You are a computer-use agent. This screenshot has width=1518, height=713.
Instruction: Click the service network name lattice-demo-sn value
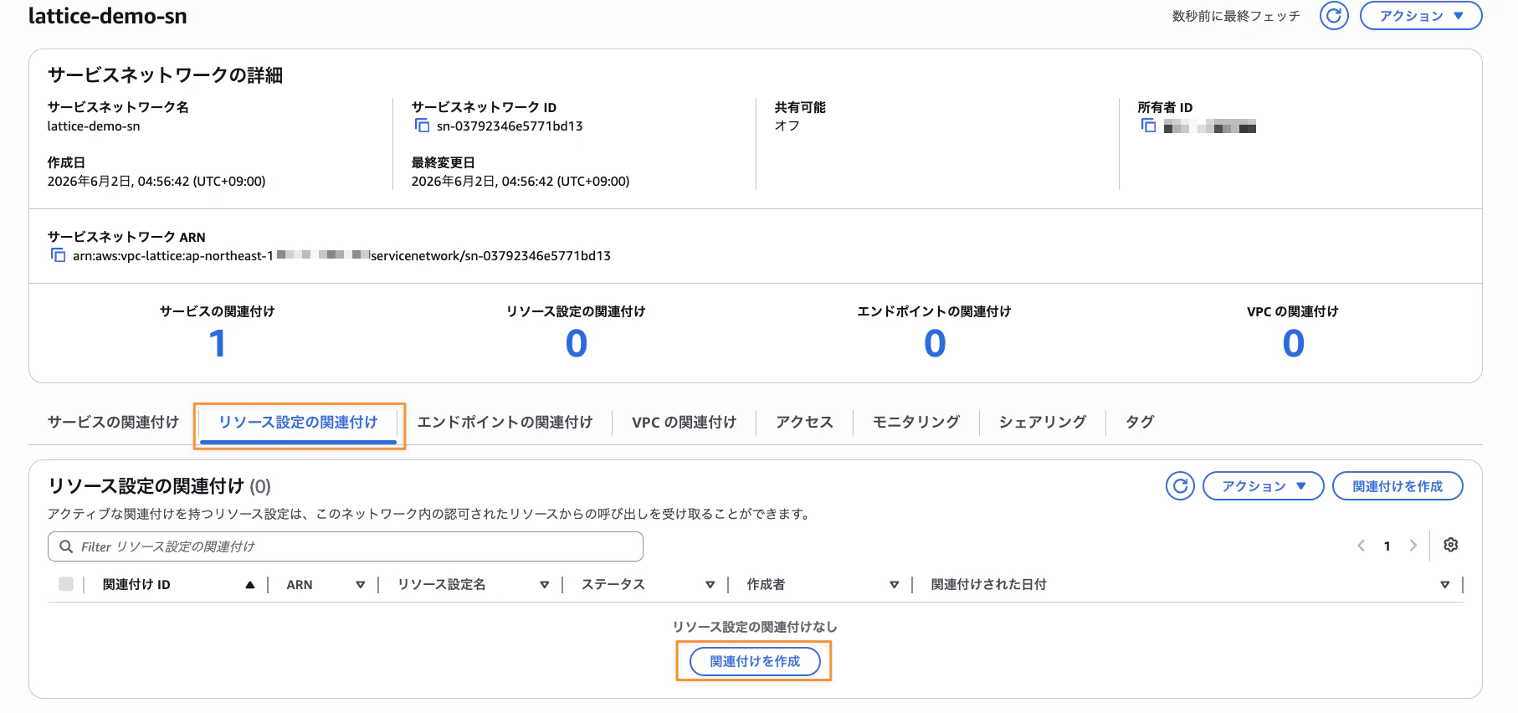pyautogui.click(x=94, y=126)
